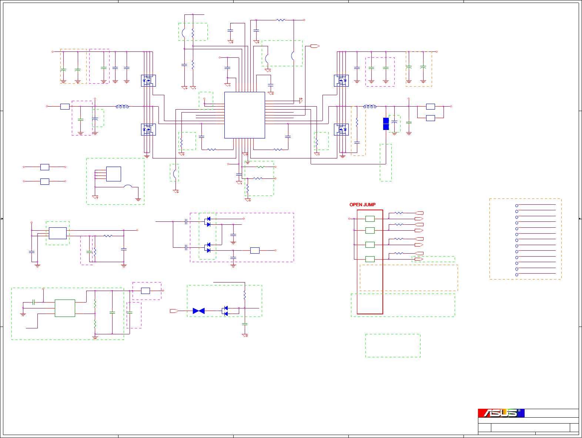The image size is (582, 438).
Task: Click the bottommost test point circle in the orange box
Action: pos(517,275)
